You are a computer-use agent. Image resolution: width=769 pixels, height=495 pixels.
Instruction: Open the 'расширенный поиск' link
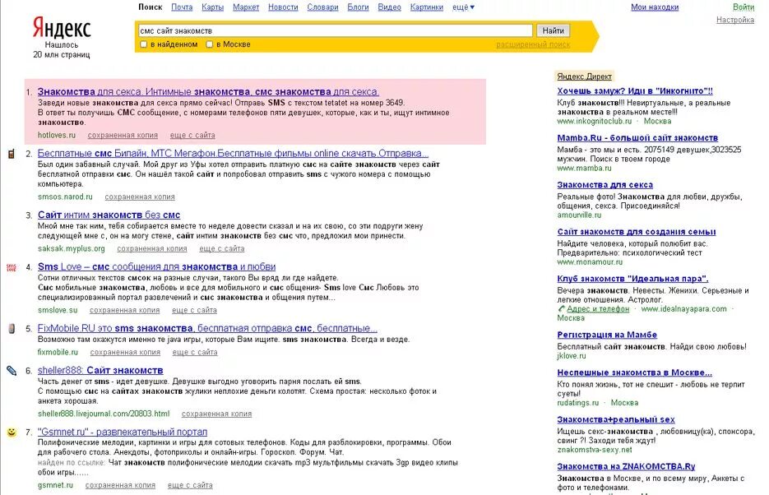click(533, 44)
